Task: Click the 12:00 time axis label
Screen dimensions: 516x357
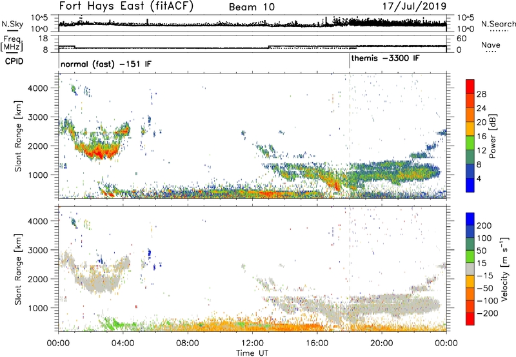Action: click(252, 343)
